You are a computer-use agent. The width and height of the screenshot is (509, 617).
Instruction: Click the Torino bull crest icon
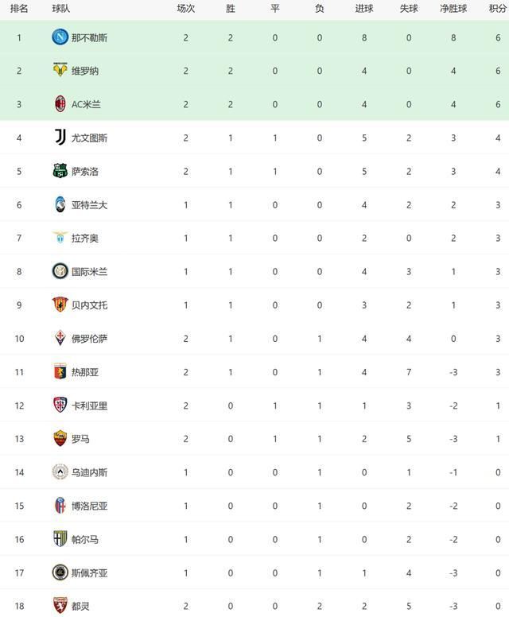tap(60, 606)
